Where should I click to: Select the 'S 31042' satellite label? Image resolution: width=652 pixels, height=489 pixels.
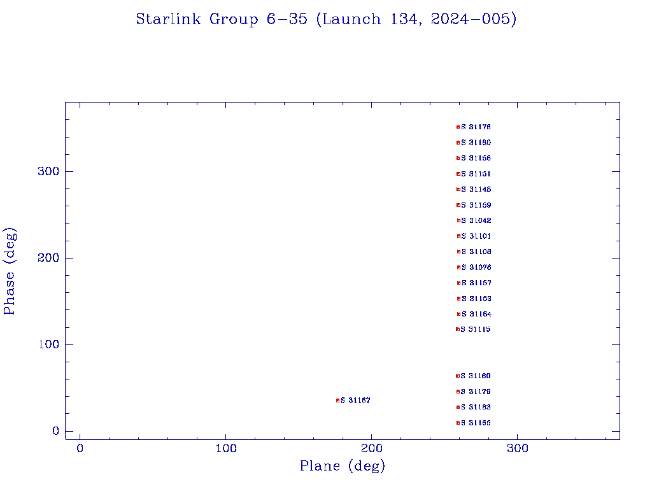point(476,220)
